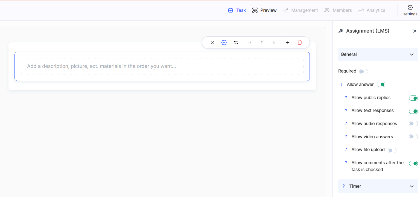Open settings in the top right
The image size is (420, 197).
[x=410, y=10]
